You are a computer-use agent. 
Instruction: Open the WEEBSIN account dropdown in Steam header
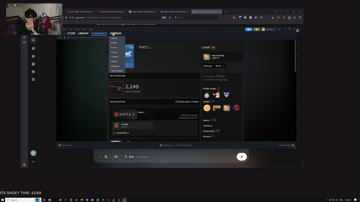click(x=269, y=29)
